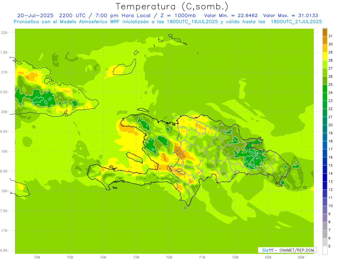Click the '68W' longitude label
This screenshot has width=338, height=261.
301,257
